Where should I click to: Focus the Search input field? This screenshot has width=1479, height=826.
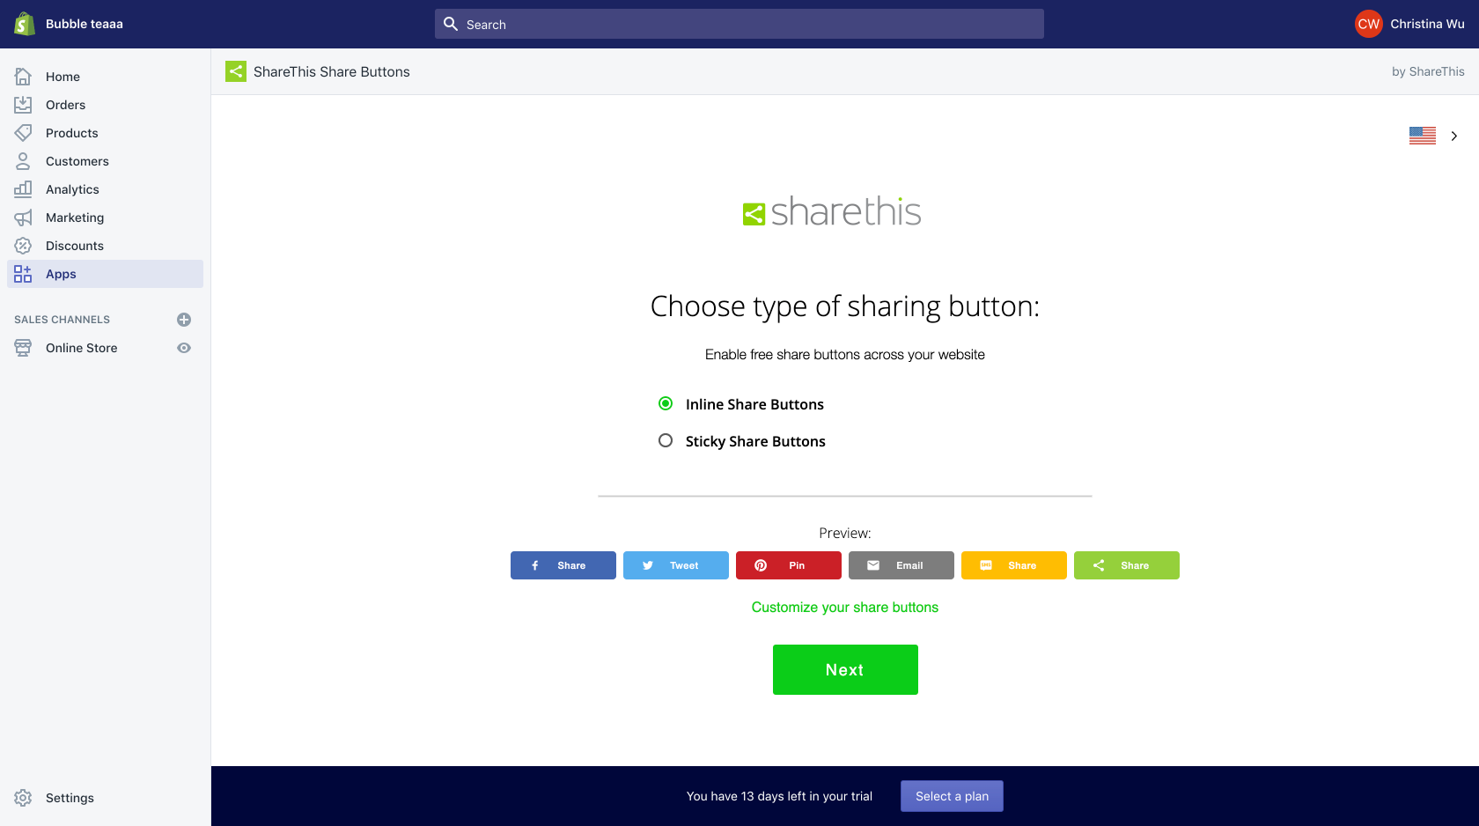pos(739,24)
